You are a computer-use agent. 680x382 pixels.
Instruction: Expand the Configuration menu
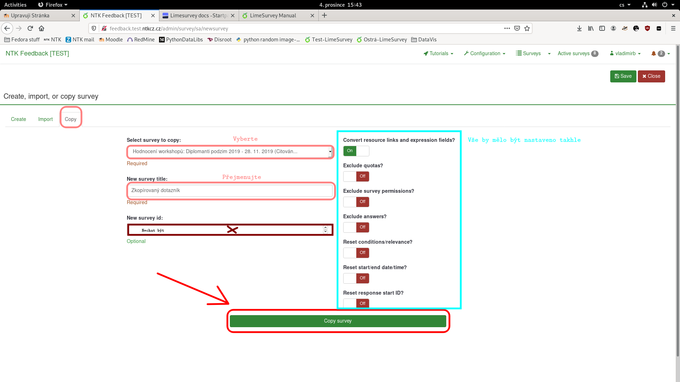pyautogui.click(x=484, y=53)
